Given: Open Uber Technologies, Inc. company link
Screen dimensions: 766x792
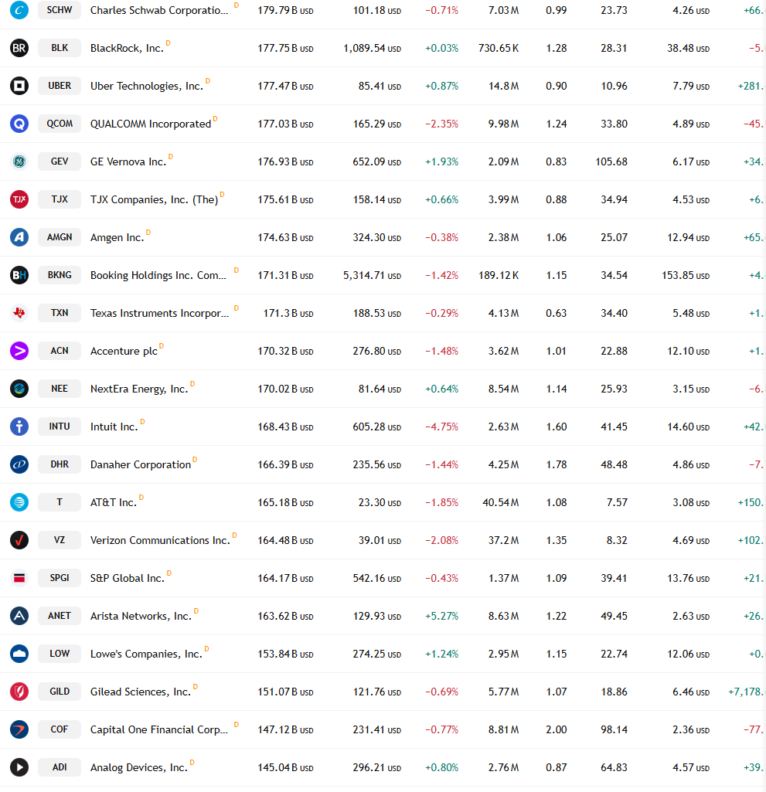Looking at the screenshot, I should [x=147, y=86].
